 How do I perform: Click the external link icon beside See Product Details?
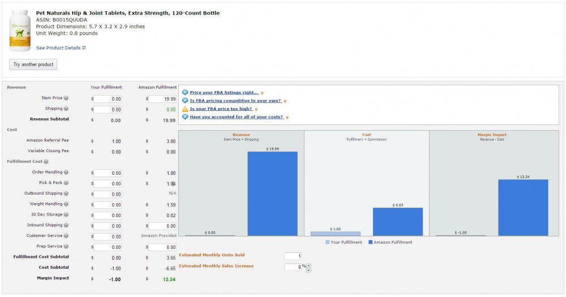click(x=84, y=48)
